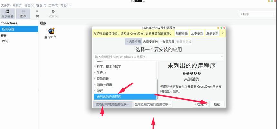
Task: Open the Edit (编辑) menu
Action: point(17,5)
